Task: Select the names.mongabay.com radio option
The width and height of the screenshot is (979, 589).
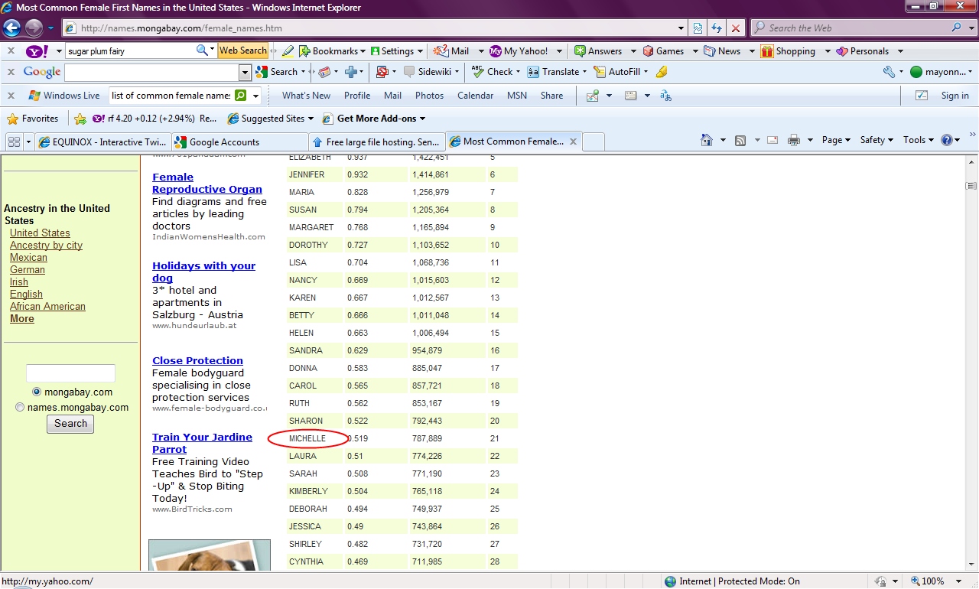Action: pos(20,407)
